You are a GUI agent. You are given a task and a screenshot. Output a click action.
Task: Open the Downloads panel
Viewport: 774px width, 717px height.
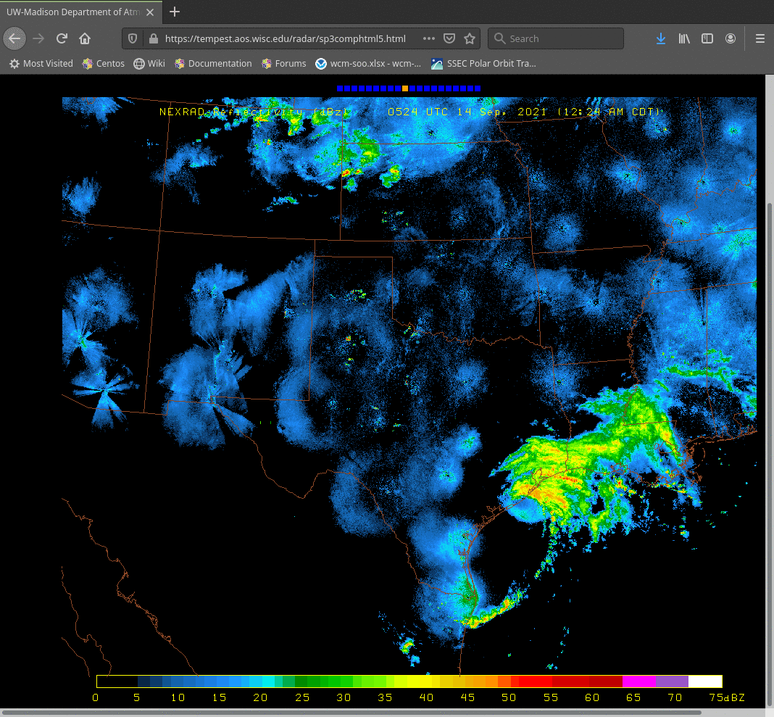click(660, 38)
